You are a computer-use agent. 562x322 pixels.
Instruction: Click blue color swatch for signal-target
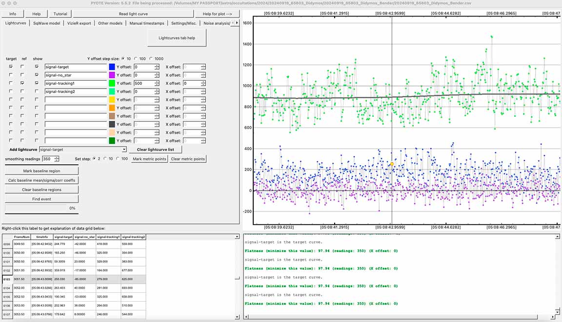coord(112,67)
